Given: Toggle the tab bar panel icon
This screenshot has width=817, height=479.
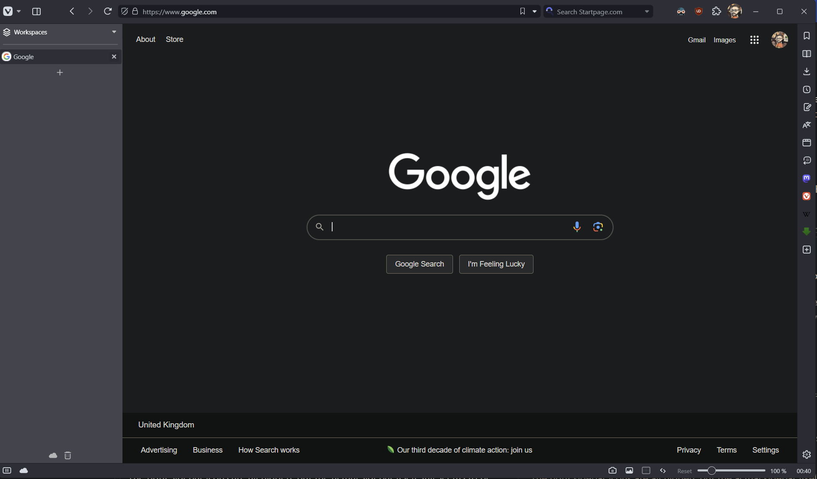Looking at the screenshot, I should 36,11.
